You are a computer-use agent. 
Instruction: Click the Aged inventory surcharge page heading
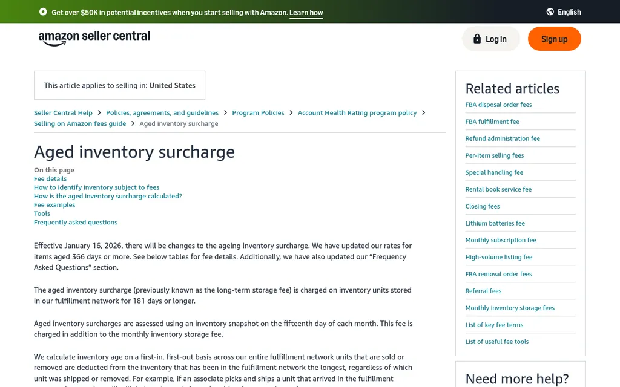click(134, 152)
